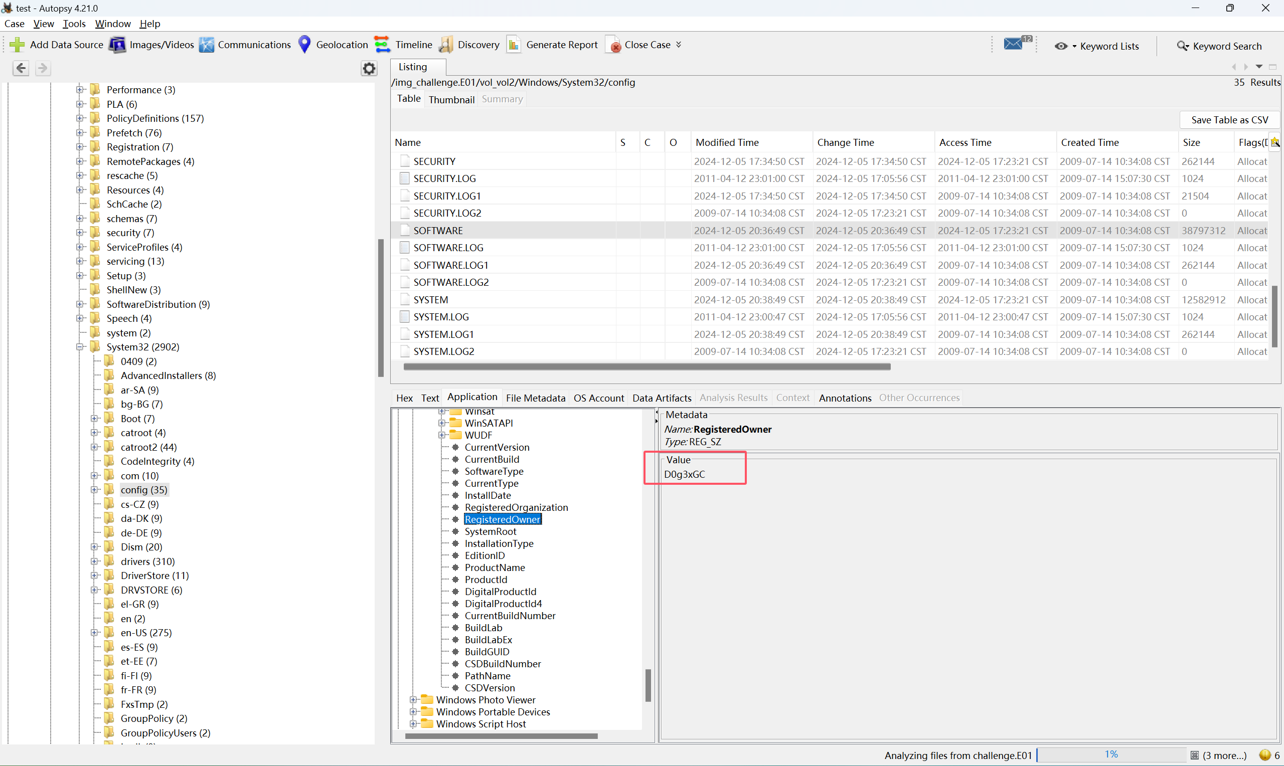
Task: Click the column chooser icon in table header
Action: point(1275,142)
